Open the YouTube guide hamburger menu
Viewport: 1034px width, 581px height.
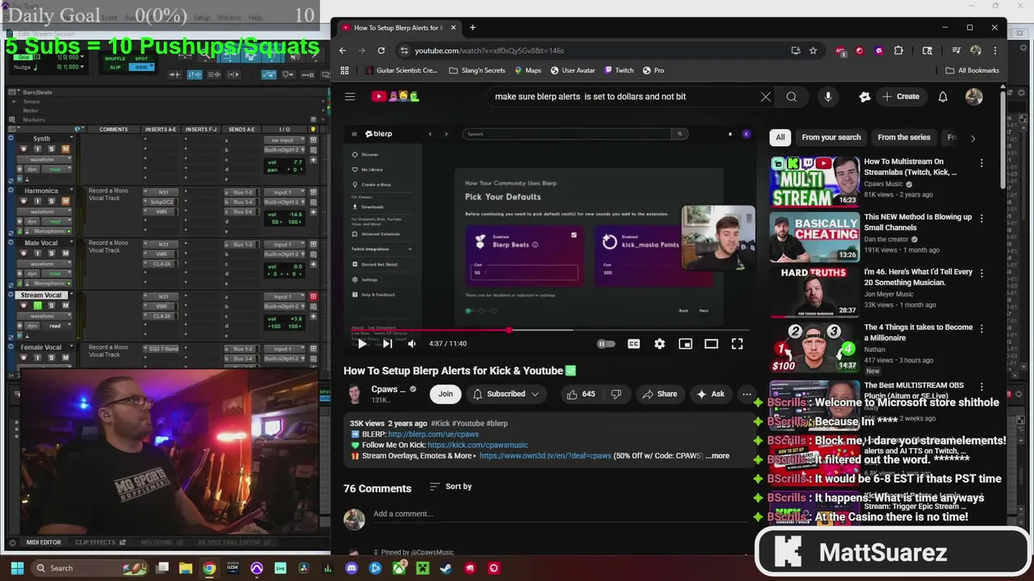[x=350, y=97]
